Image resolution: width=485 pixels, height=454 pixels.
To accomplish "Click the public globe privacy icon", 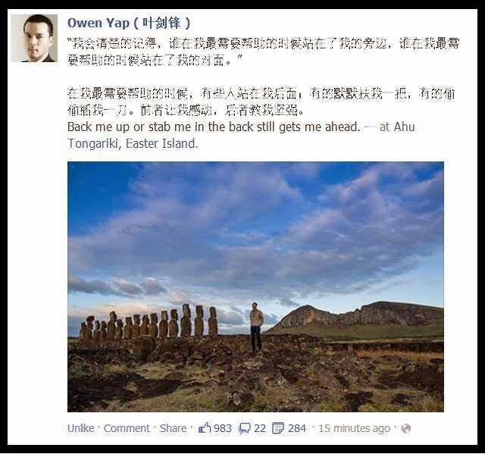I will pyautogui.click(x=406, y=429).
